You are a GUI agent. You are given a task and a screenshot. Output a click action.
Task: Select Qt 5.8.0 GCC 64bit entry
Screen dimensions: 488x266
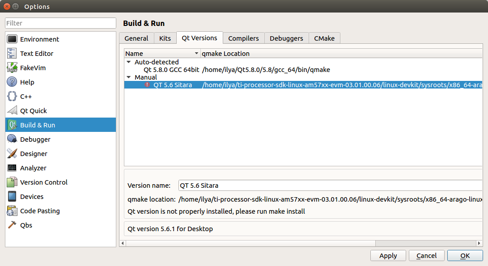coord(171,70)
